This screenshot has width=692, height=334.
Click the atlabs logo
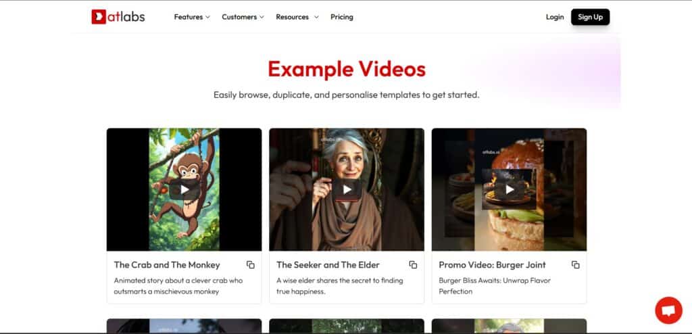click(118, 17)
